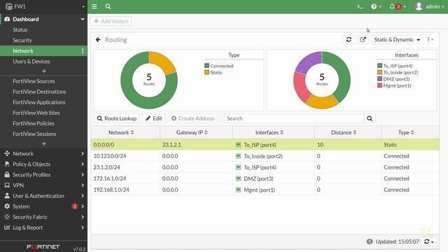Click the FW1 device icon at the top left
The width and height of the screenshot is (448, 252).
(9, 6)
